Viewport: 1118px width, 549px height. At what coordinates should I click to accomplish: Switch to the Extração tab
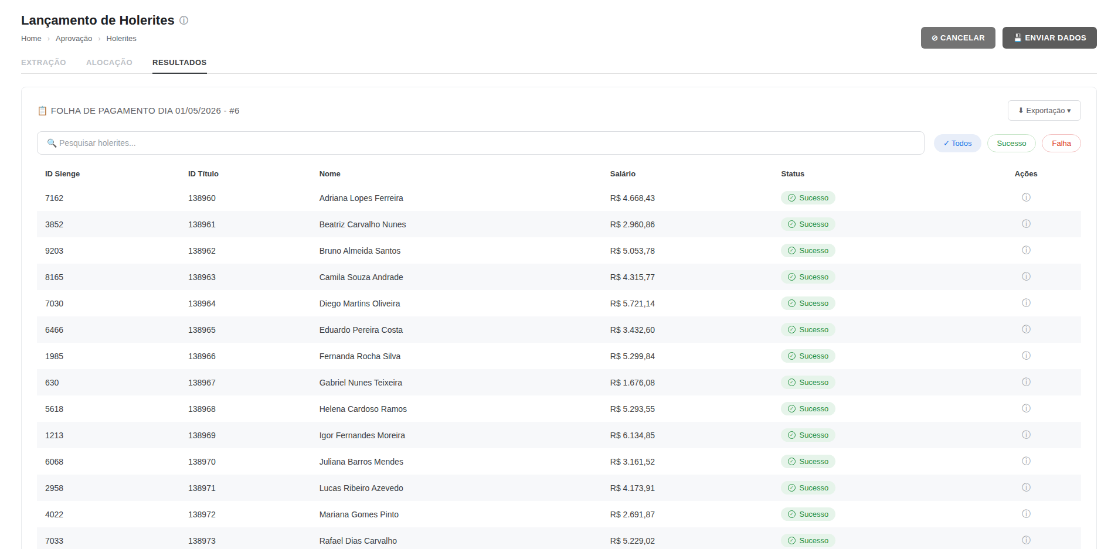[43, 63]
